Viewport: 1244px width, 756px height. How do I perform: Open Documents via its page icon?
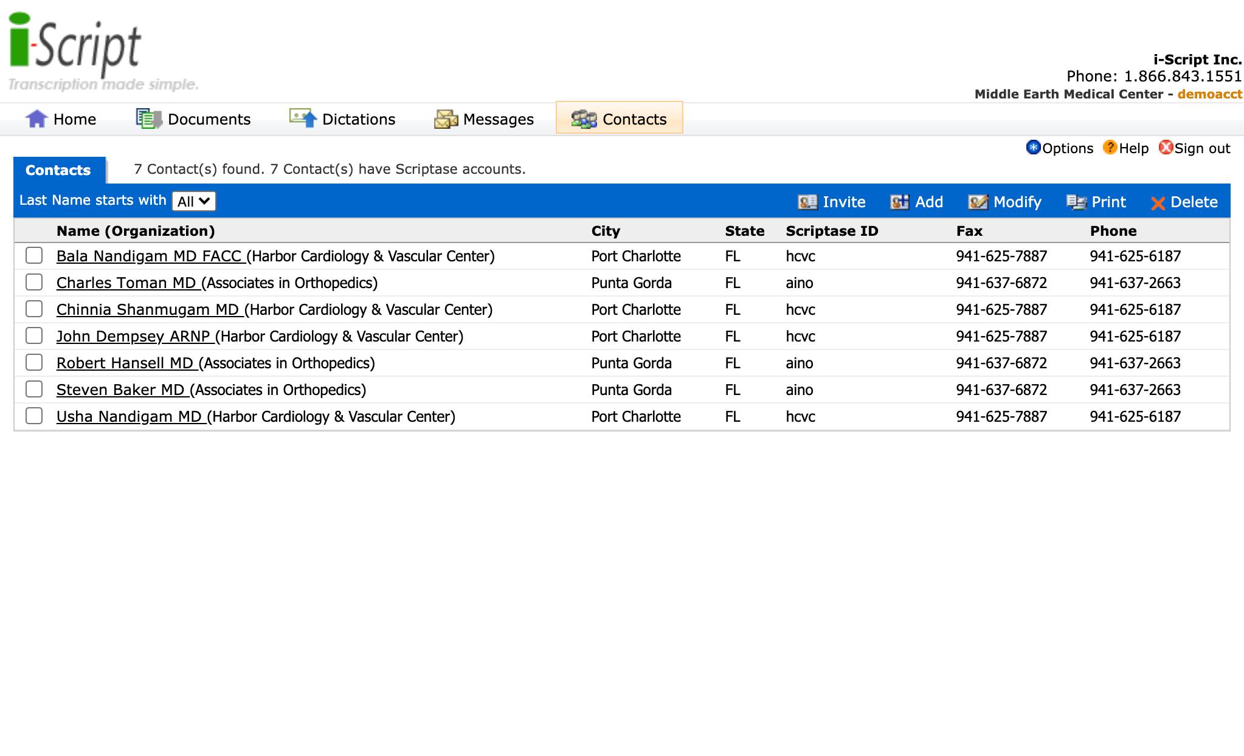pos(148,119)
